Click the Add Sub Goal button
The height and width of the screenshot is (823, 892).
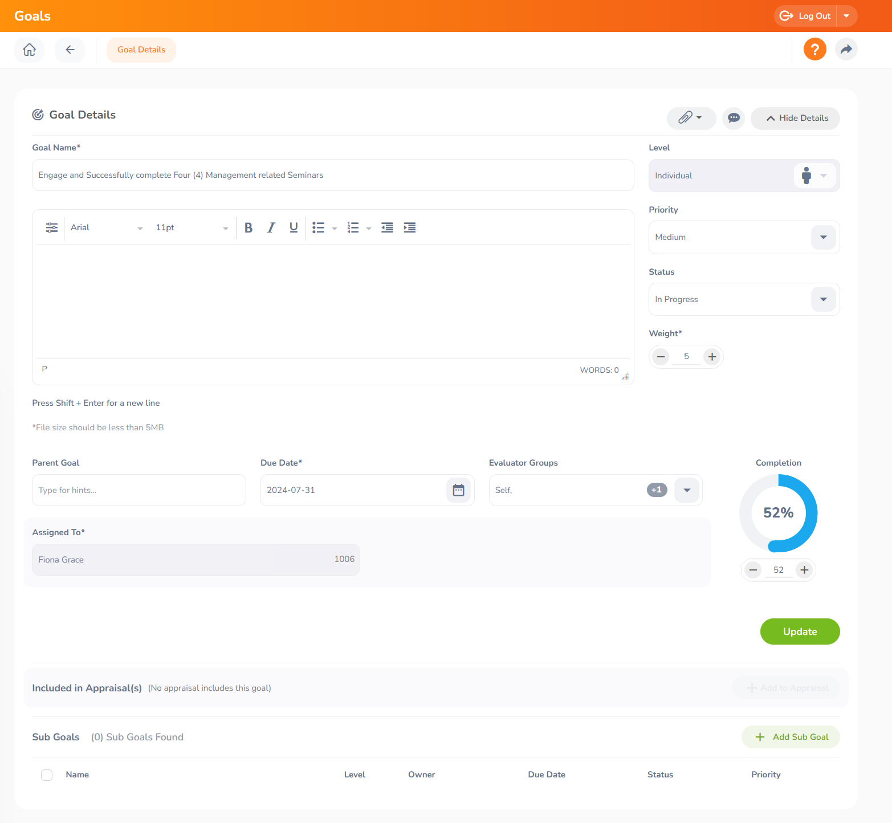(791, 737)
